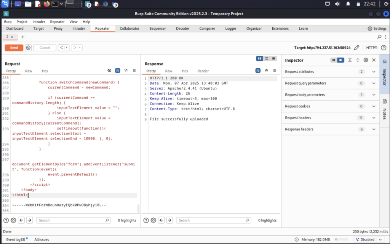Collapse all Inspector sections icon

point(358,60)
